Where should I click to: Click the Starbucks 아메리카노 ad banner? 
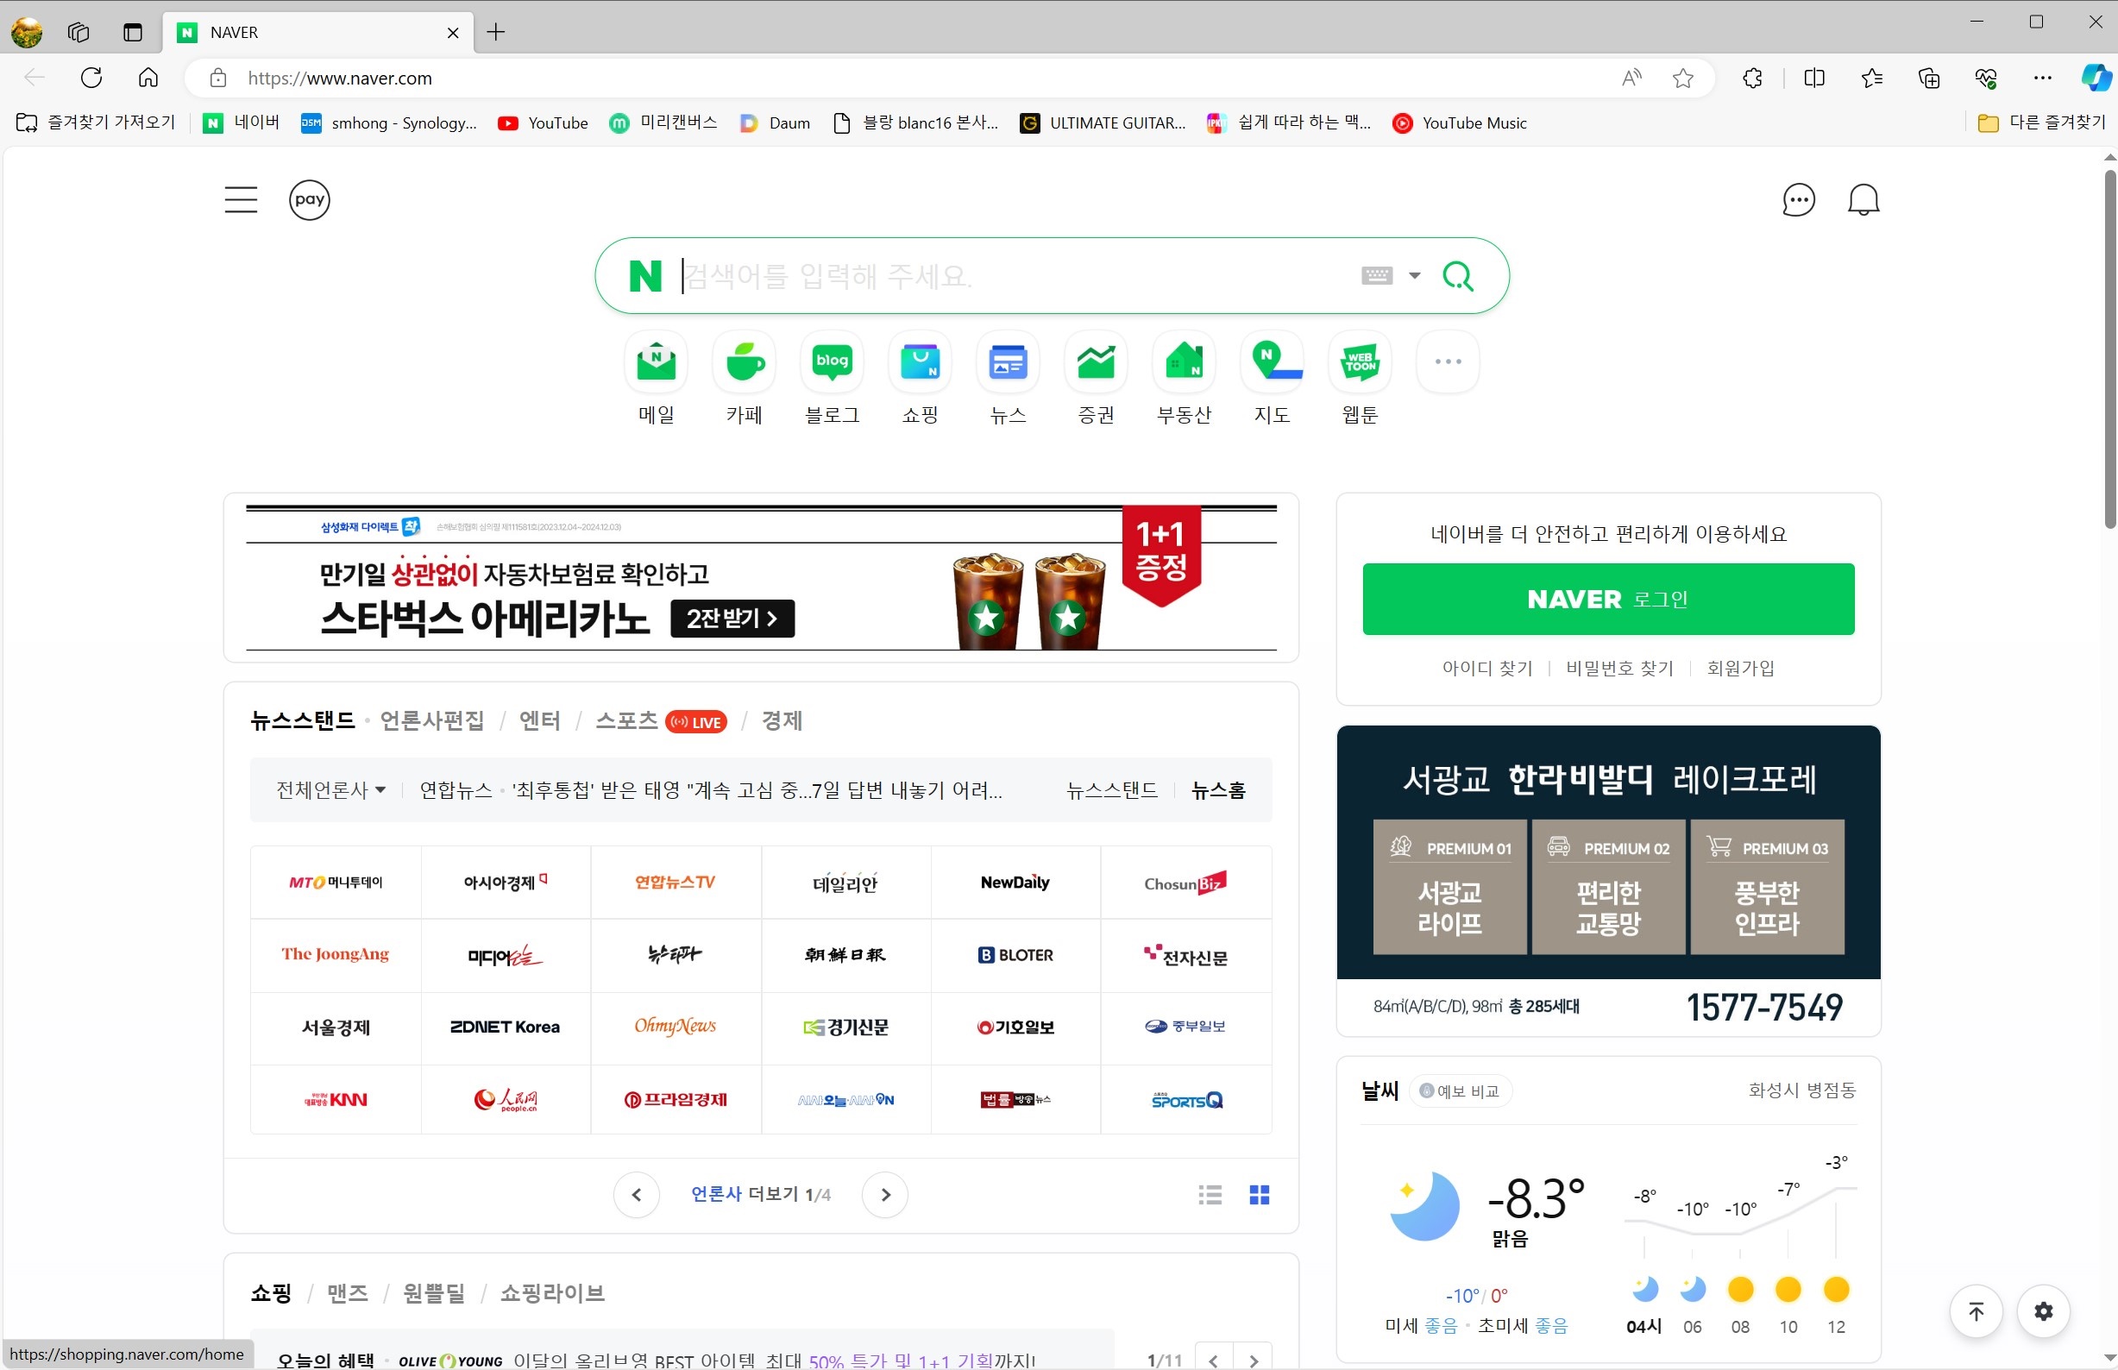coord(762,578)
